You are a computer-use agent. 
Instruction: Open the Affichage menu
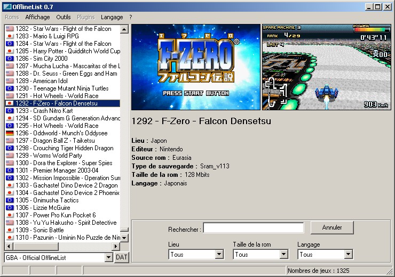coord(37,17)
